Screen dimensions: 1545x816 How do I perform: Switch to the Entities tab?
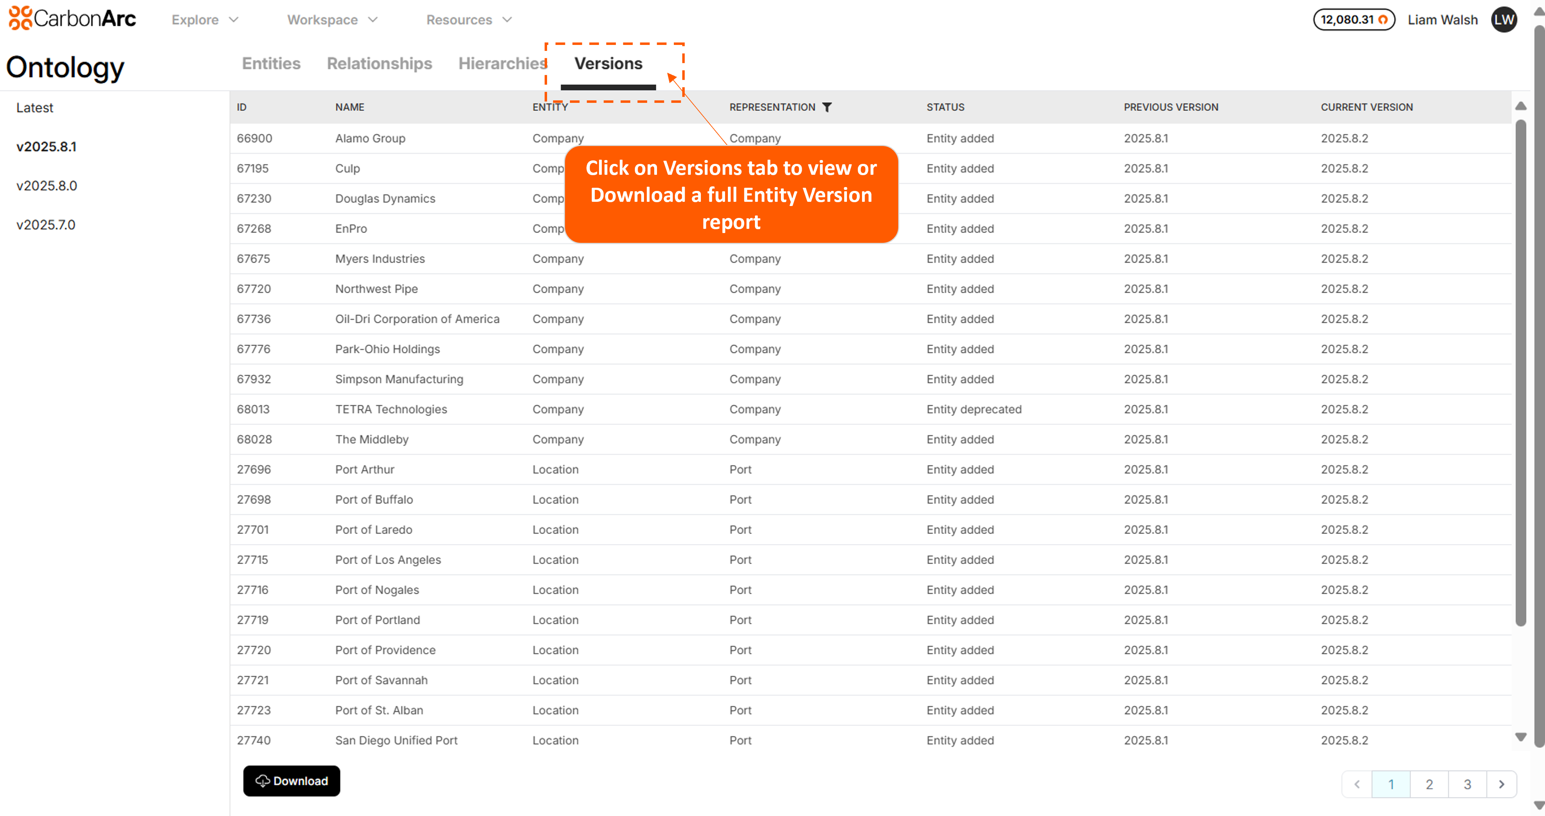pos(271,64)
